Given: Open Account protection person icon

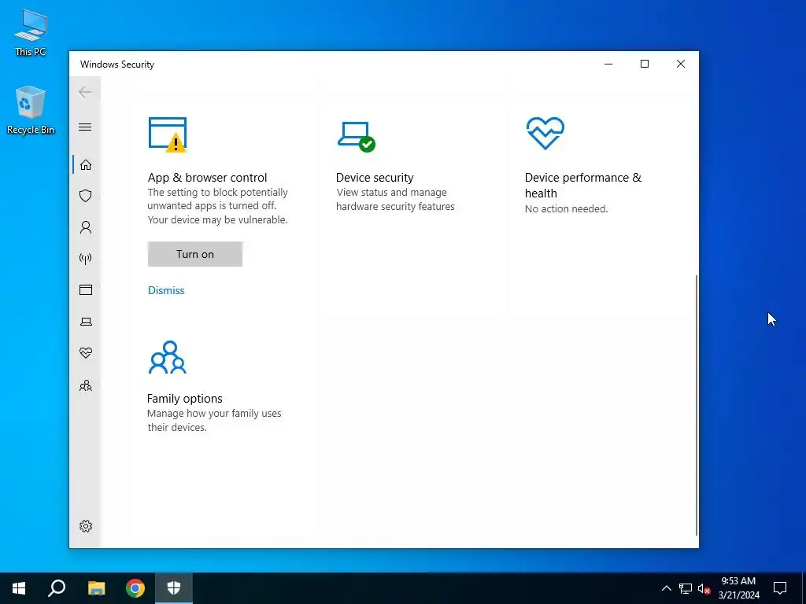Looking at the screenshot, I should 85,227.
